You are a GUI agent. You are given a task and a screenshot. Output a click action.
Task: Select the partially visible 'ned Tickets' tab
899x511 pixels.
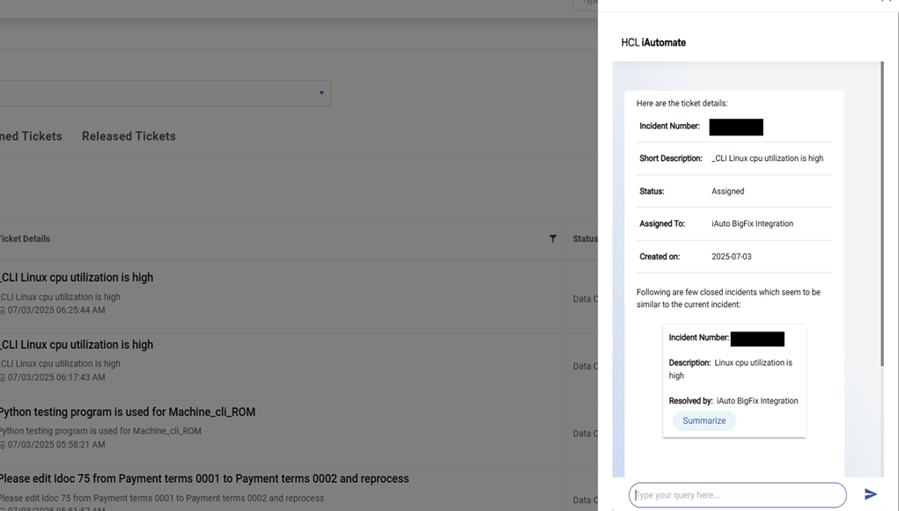coord(31,136)
